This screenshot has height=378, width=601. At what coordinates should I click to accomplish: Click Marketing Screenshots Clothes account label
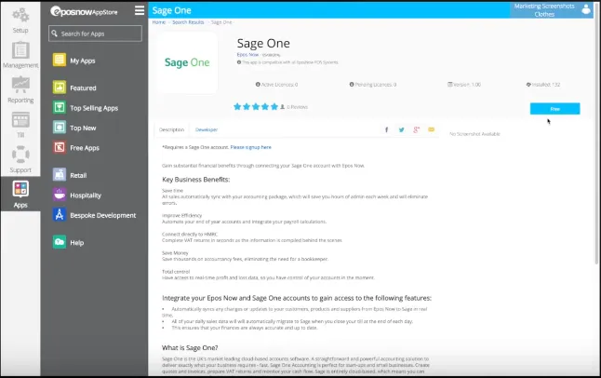[x=544, y=10]
